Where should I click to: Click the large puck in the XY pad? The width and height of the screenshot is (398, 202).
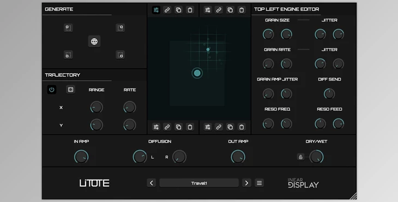pos(197,73)
